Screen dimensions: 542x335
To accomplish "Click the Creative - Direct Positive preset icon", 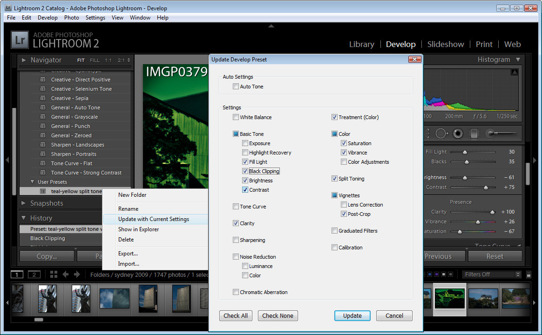I will 43,80.
